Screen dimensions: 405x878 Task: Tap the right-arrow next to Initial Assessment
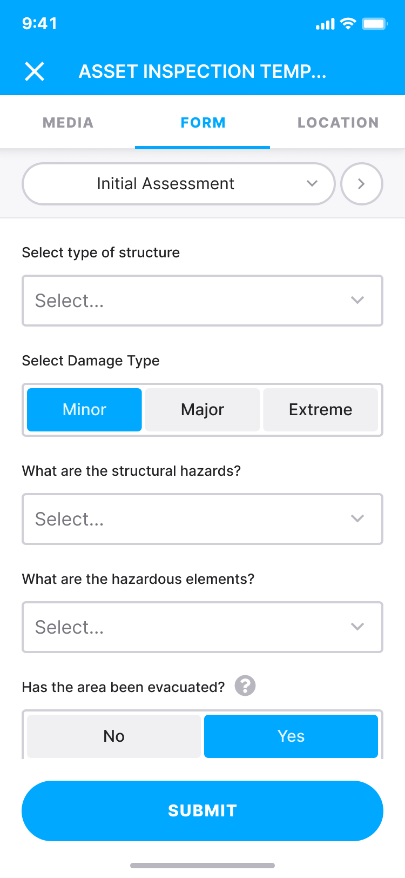pos(361,183)
